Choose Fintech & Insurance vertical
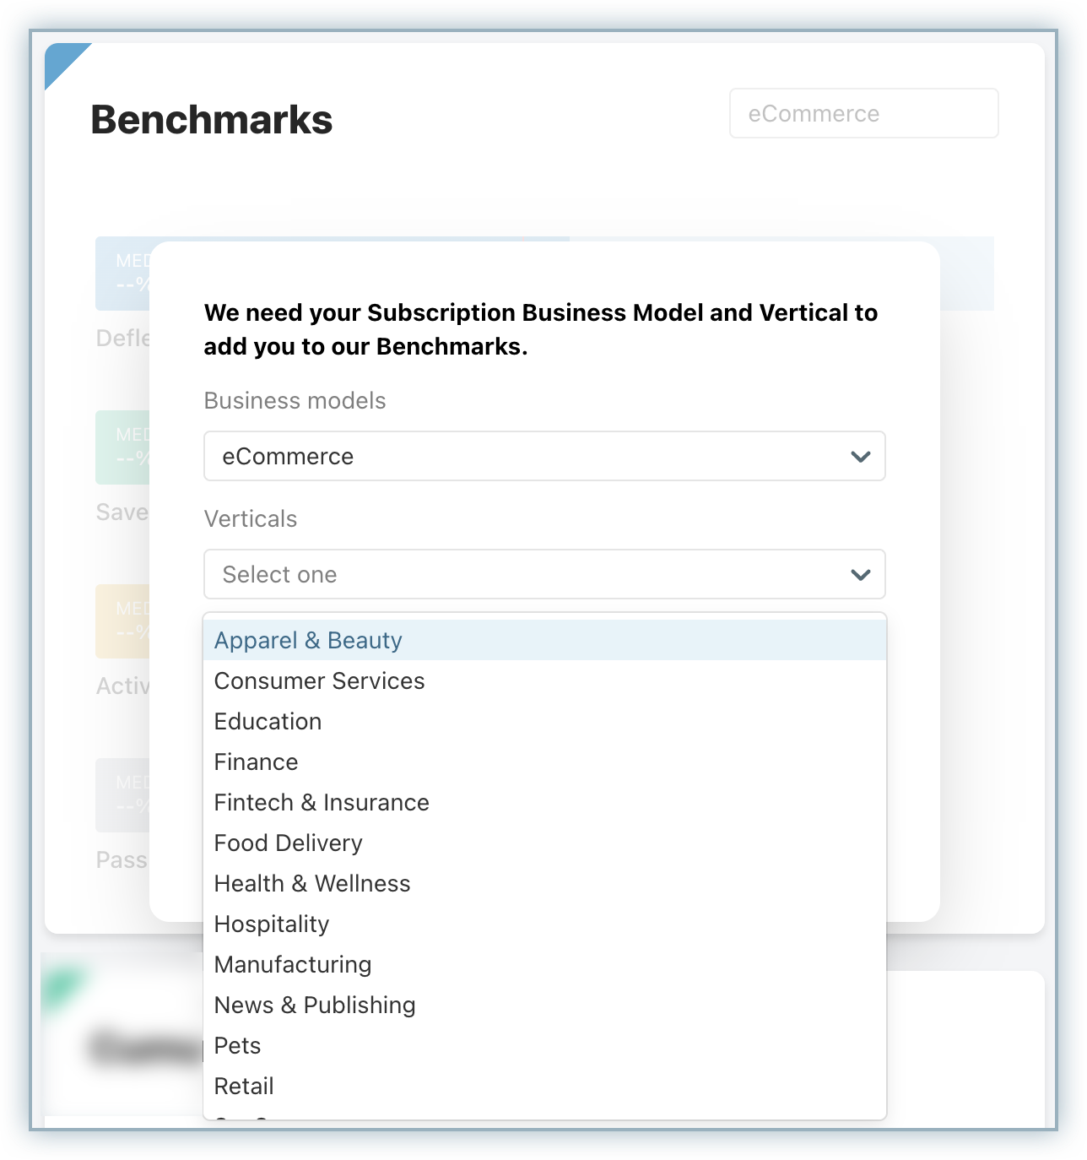 (322, 803)
